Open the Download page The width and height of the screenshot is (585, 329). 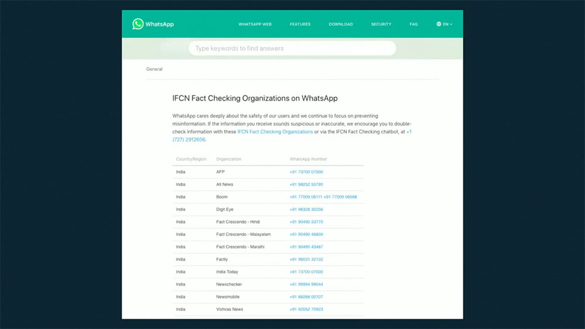coord(340,25)
